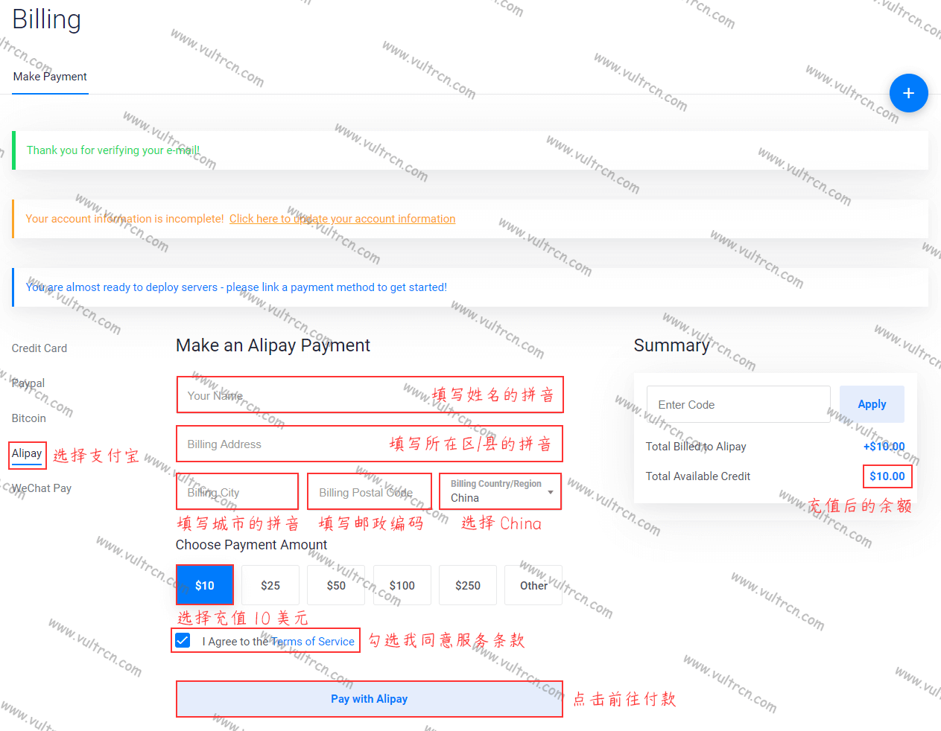The width and height of the screenshot is (941, 731).
Task: Focus the Enter Code field
Action: (738, 404)
